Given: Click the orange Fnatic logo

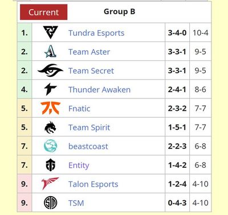Looking at the screenshot, I should (50, 108).
